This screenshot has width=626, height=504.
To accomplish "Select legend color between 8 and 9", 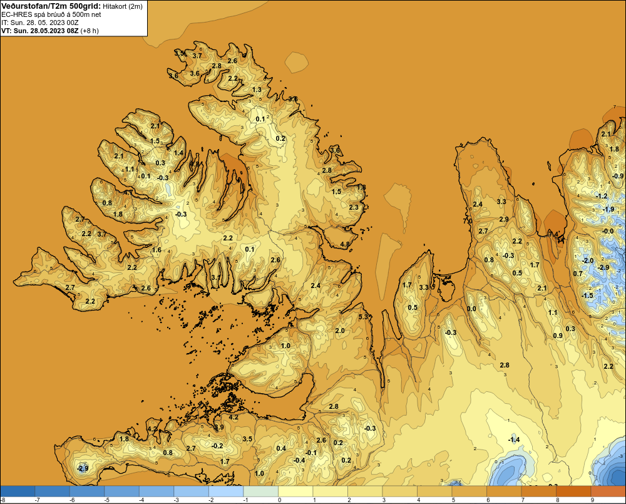I will [573, 491].
